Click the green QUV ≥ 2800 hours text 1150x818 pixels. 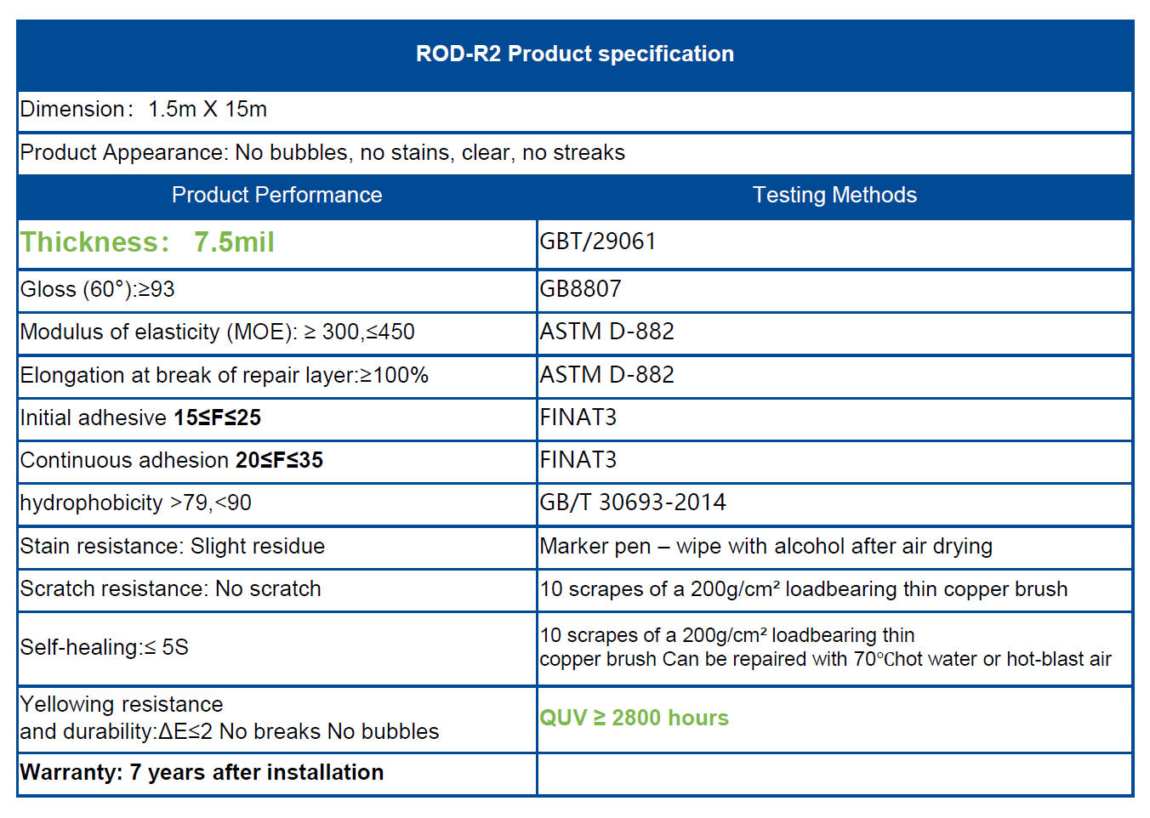pos(635,719)
